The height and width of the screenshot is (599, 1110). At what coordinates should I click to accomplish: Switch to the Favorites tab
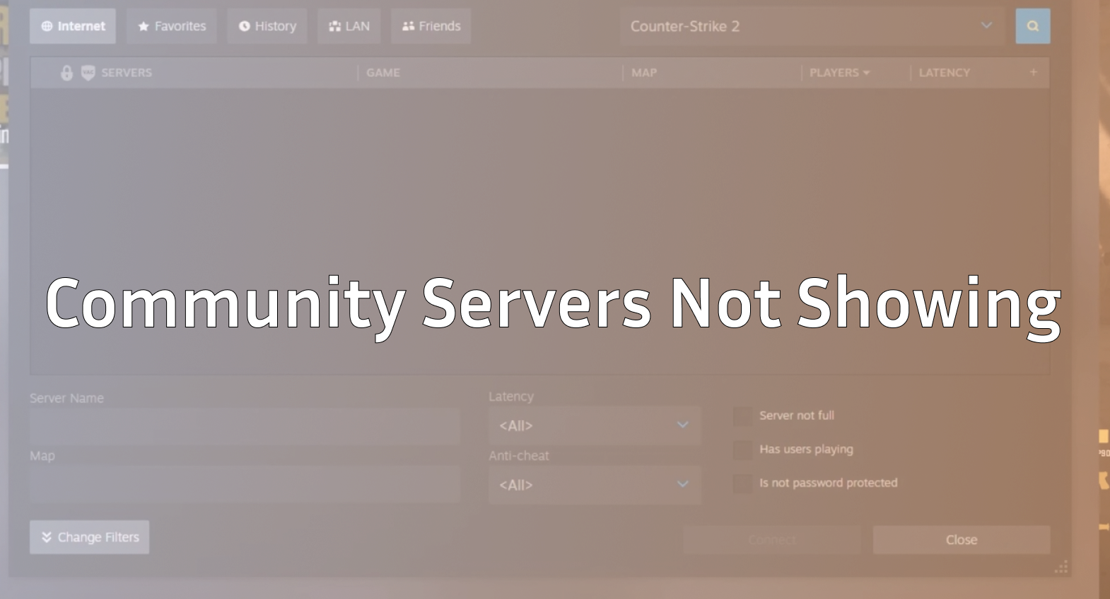point(172,26)
